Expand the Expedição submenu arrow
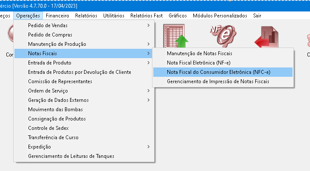Screen dimensions: 310x171 click(x=149, y=147)
